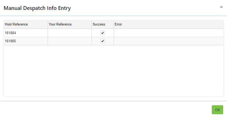Close the Manual Despatch Info Entry dialog
The height and width of the screenshot is (118, 227).
[x=221, y=7]
